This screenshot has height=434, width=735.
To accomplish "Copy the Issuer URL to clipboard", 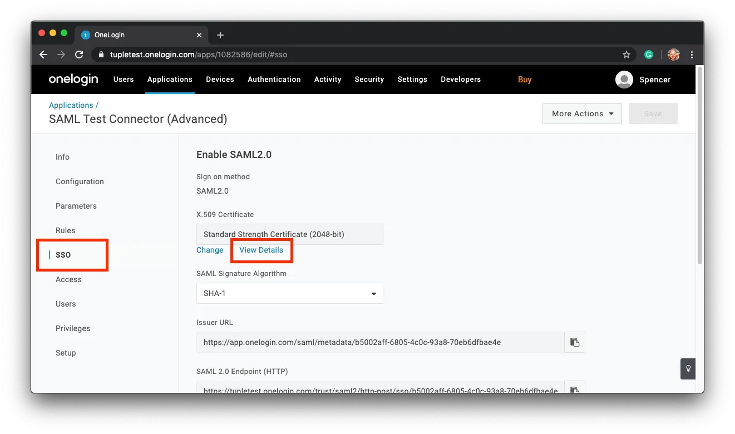I will click(575, 342).
